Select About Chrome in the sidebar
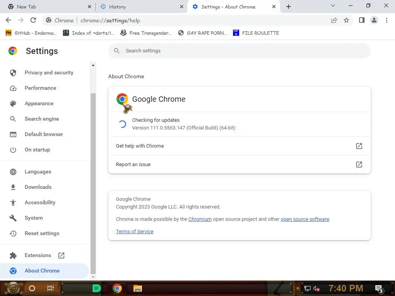This screenshot has height=296, width=395. pos(45,271)
